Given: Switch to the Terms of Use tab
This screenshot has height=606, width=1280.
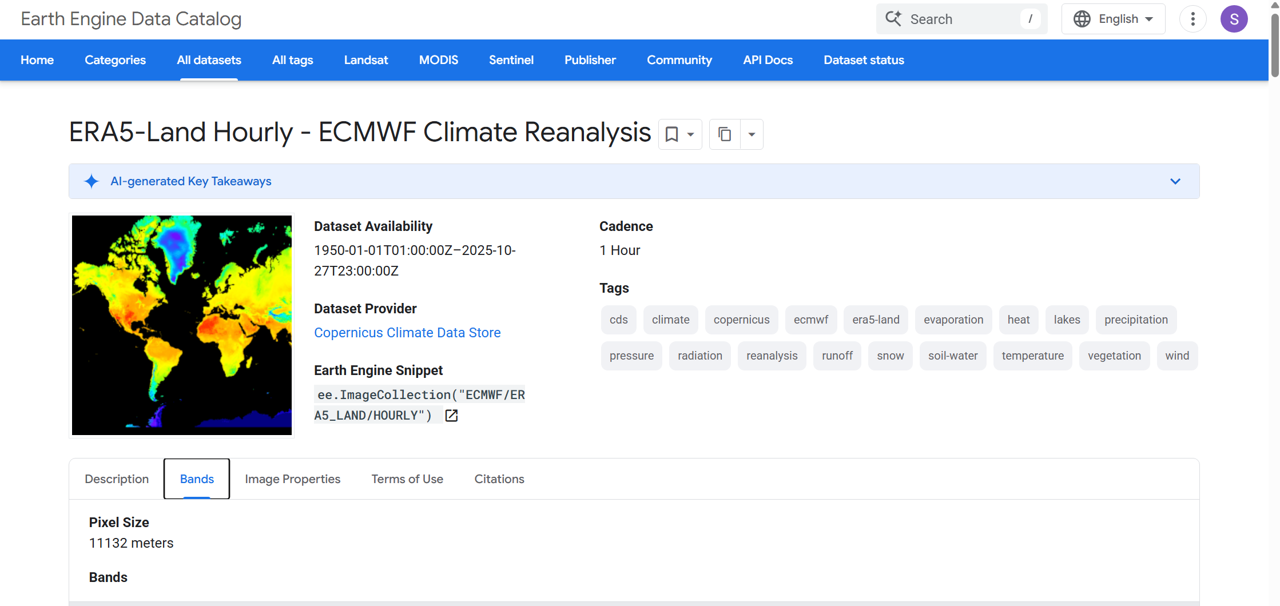Looking at the screenshot, I should click(x=407, y=479).
